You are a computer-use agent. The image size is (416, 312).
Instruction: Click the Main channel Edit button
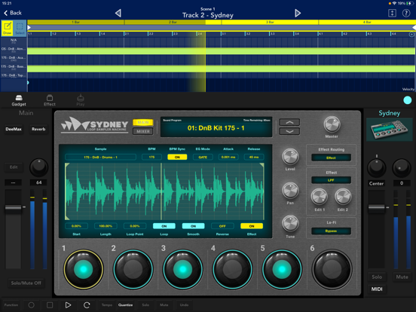[x=14, y=167]
